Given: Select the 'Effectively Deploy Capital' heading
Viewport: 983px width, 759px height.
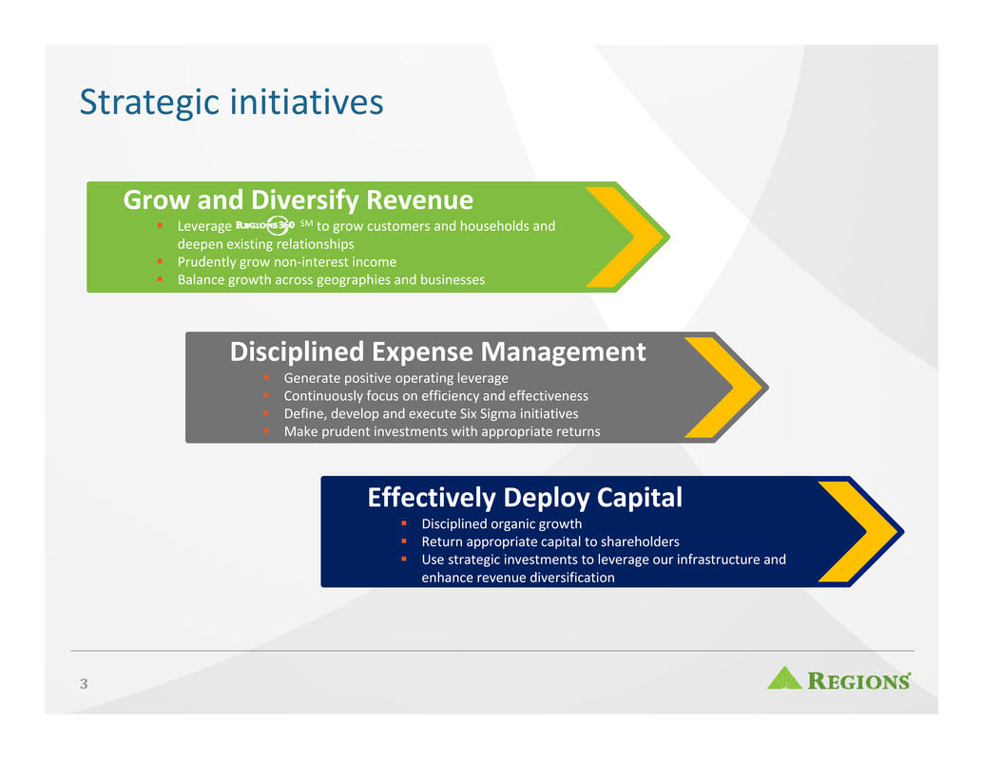Looking at the screenshot, I should click(x=525, y=497).
